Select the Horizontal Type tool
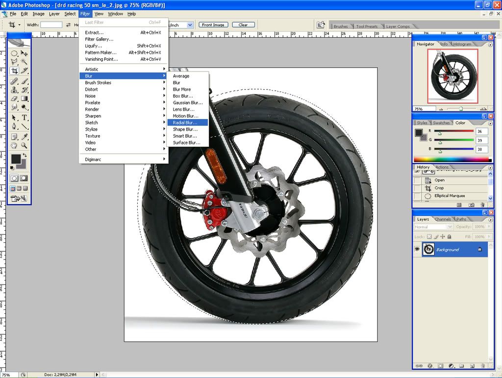This screenshot has width=502, height=378. coord(24,118)
